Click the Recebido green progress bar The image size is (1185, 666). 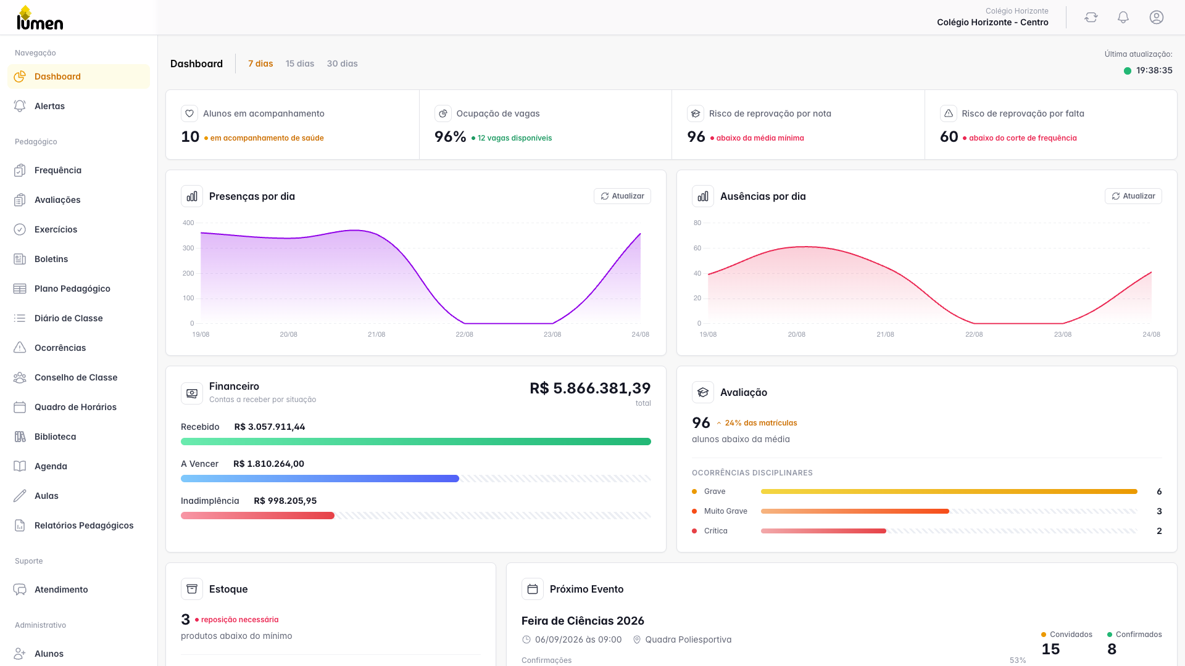click(x=416, y=442)
